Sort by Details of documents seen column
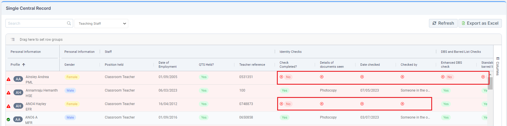The width and height of the screenshot is (507, 126). (x=332, y=65)
